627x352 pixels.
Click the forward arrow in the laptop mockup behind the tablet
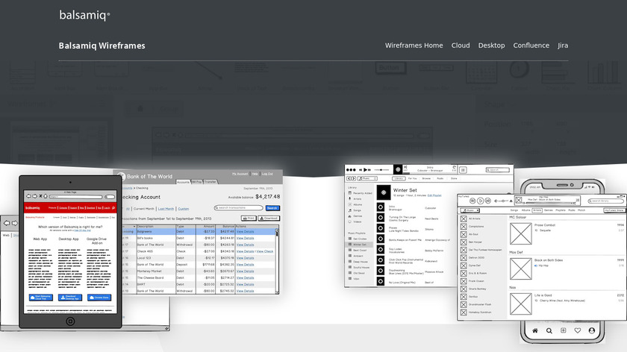[x=14, y=223]
